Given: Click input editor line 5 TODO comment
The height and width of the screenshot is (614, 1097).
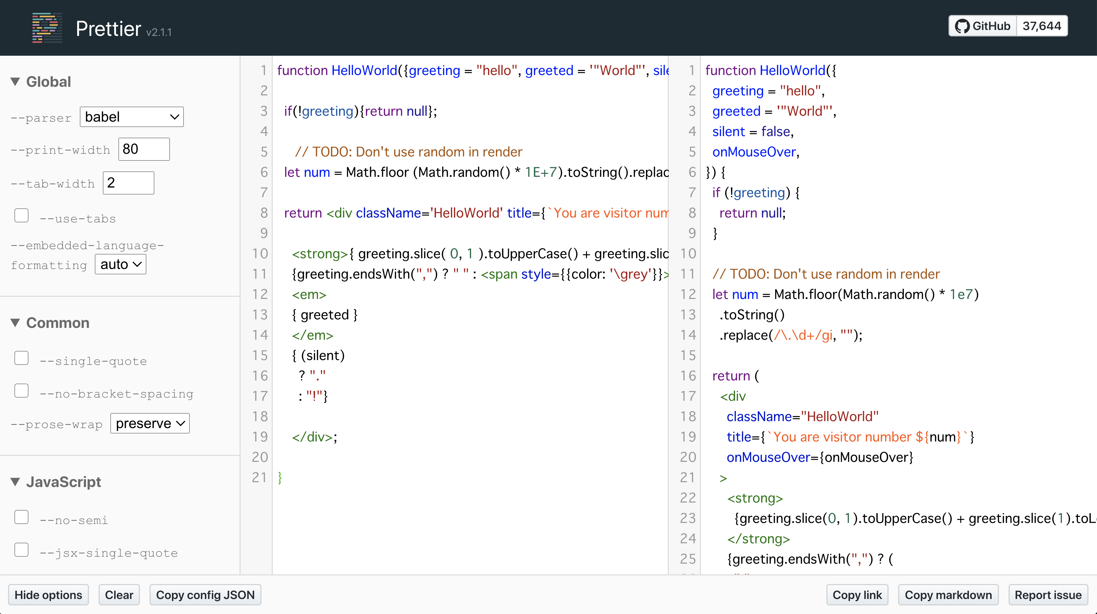Looking at the screenshot, I should [408, 152].
